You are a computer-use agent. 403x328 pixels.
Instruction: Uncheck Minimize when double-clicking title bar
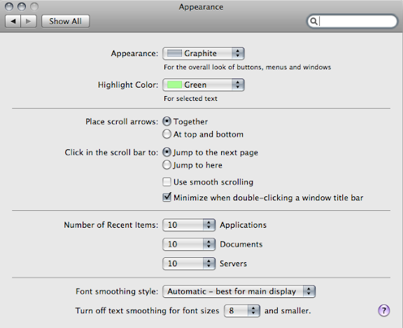pyautogui.click(x=167, y=198)
